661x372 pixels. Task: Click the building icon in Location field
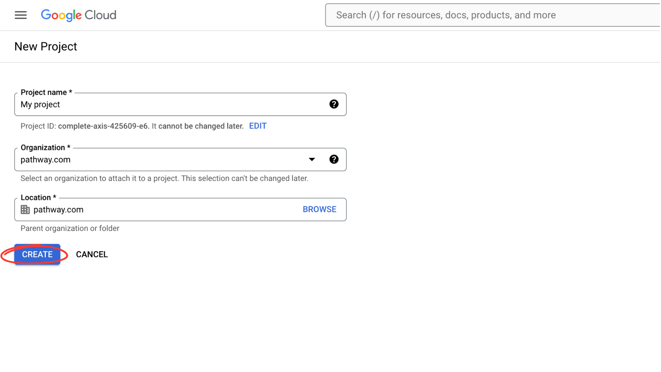coord(25,209)
